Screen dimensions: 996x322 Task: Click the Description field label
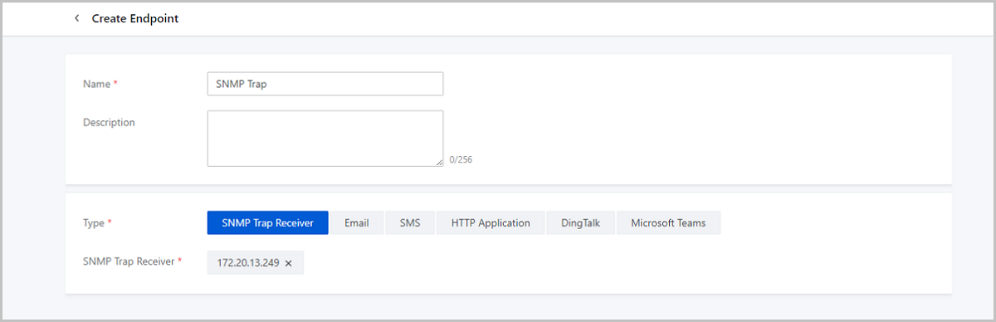tap(109, 122)
